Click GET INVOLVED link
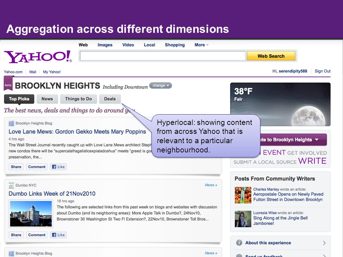This screenshot has width=343, height=257. [307, 153]
